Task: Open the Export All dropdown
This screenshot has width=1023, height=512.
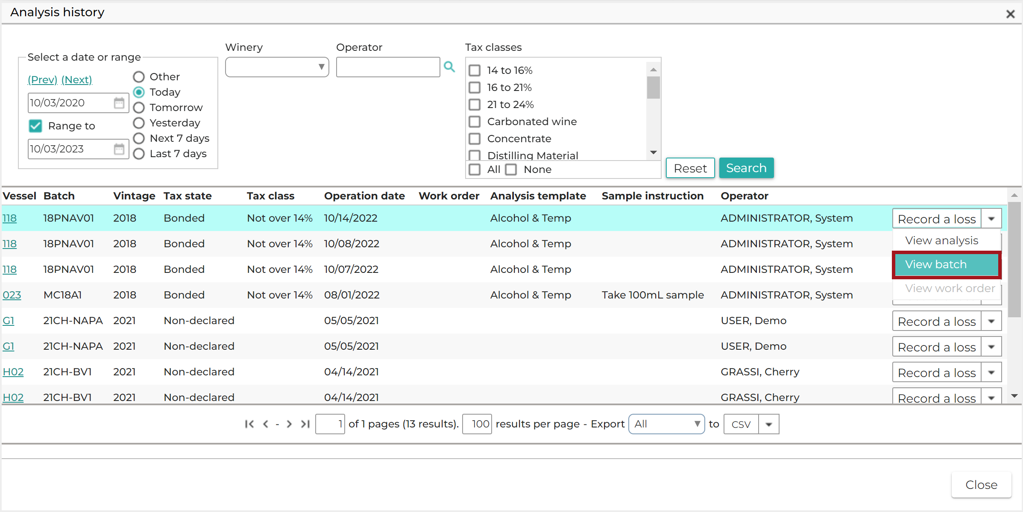Action: tap(666, 424)
